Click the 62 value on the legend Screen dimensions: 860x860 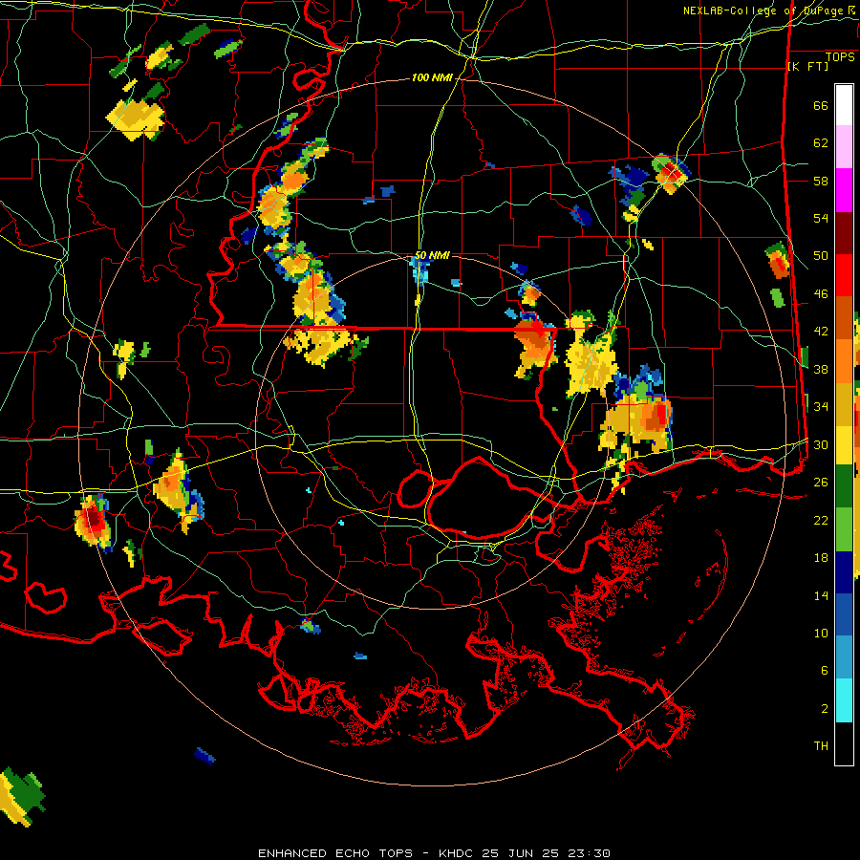821,143
